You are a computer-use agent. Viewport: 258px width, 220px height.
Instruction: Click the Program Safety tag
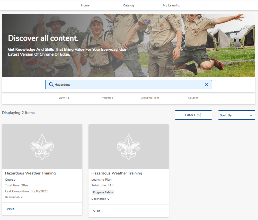[x=103, y=192]
